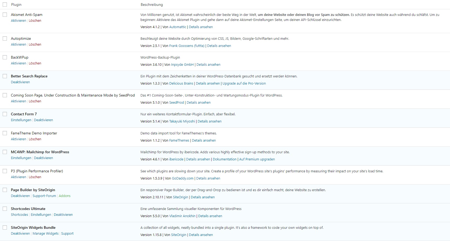Tick the SiteOrigin Widgets Bundle checkbox
The height and width of the screenshot is (241, 450).
tap(5, 227)
